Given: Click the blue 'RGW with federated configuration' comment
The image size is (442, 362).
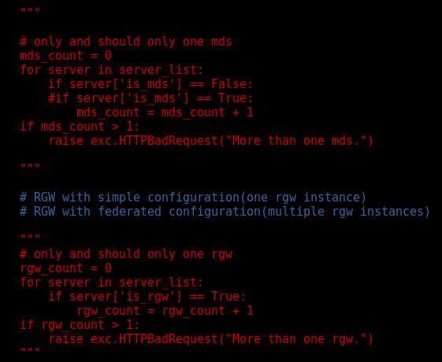Looking at the screenshot, I should click(225, 212).
